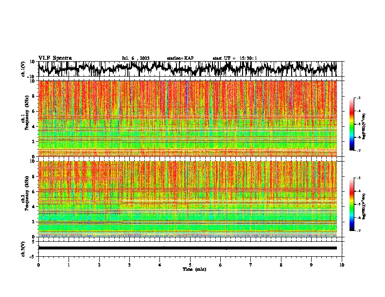Click the color scale bar beside ch.1 spectrogram
Image resolution: width=385 pixels, height=297 pixels.
351,124
